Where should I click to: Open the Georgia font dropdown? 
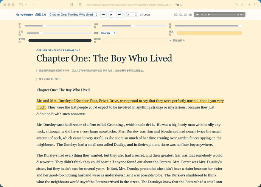108,33
